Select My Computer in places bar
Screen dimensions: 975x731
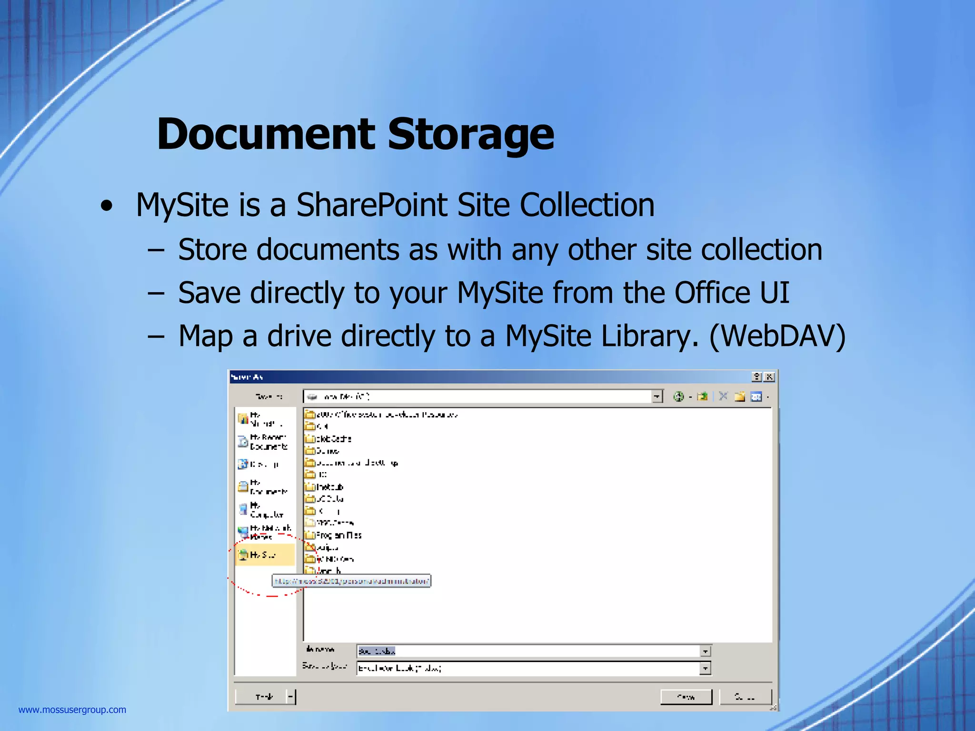[265, 510]
